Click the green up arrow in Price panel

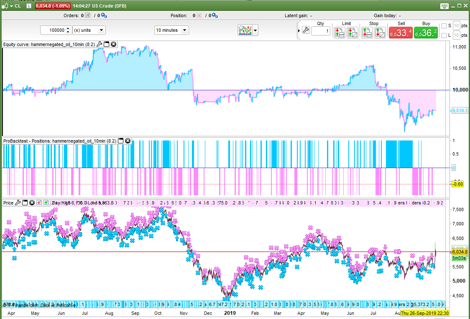[46, 203]
